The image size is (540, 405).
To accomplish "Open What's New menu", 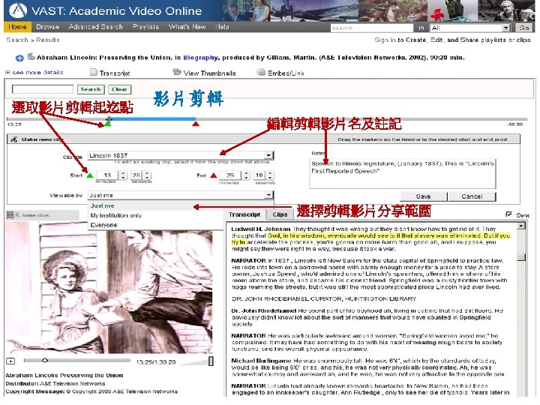I will click(x=187, y=27).
